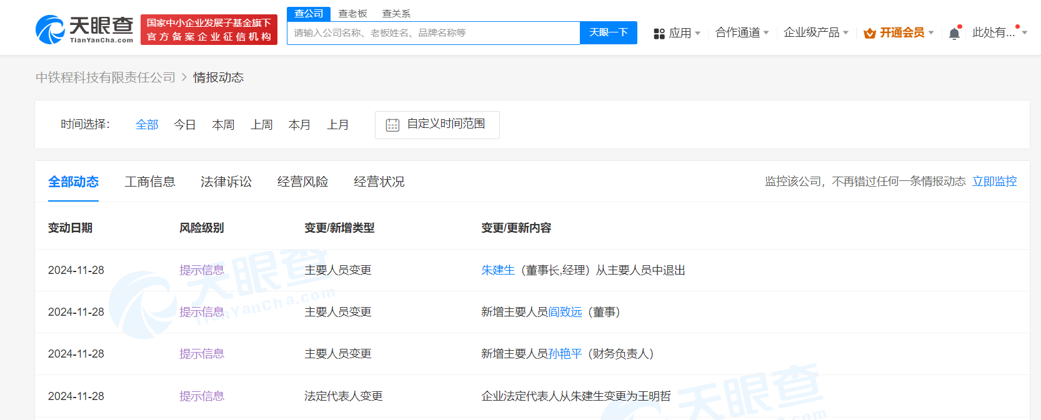1041x420 pixels.
Task: Click the 变更/新增类型 column header
Action: [339, 228]
